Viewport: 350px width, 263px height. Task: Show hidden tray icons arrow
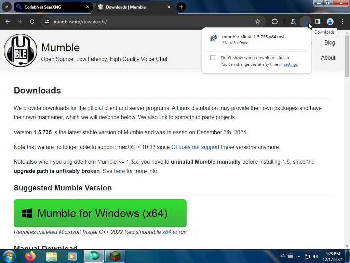point(299,256)
